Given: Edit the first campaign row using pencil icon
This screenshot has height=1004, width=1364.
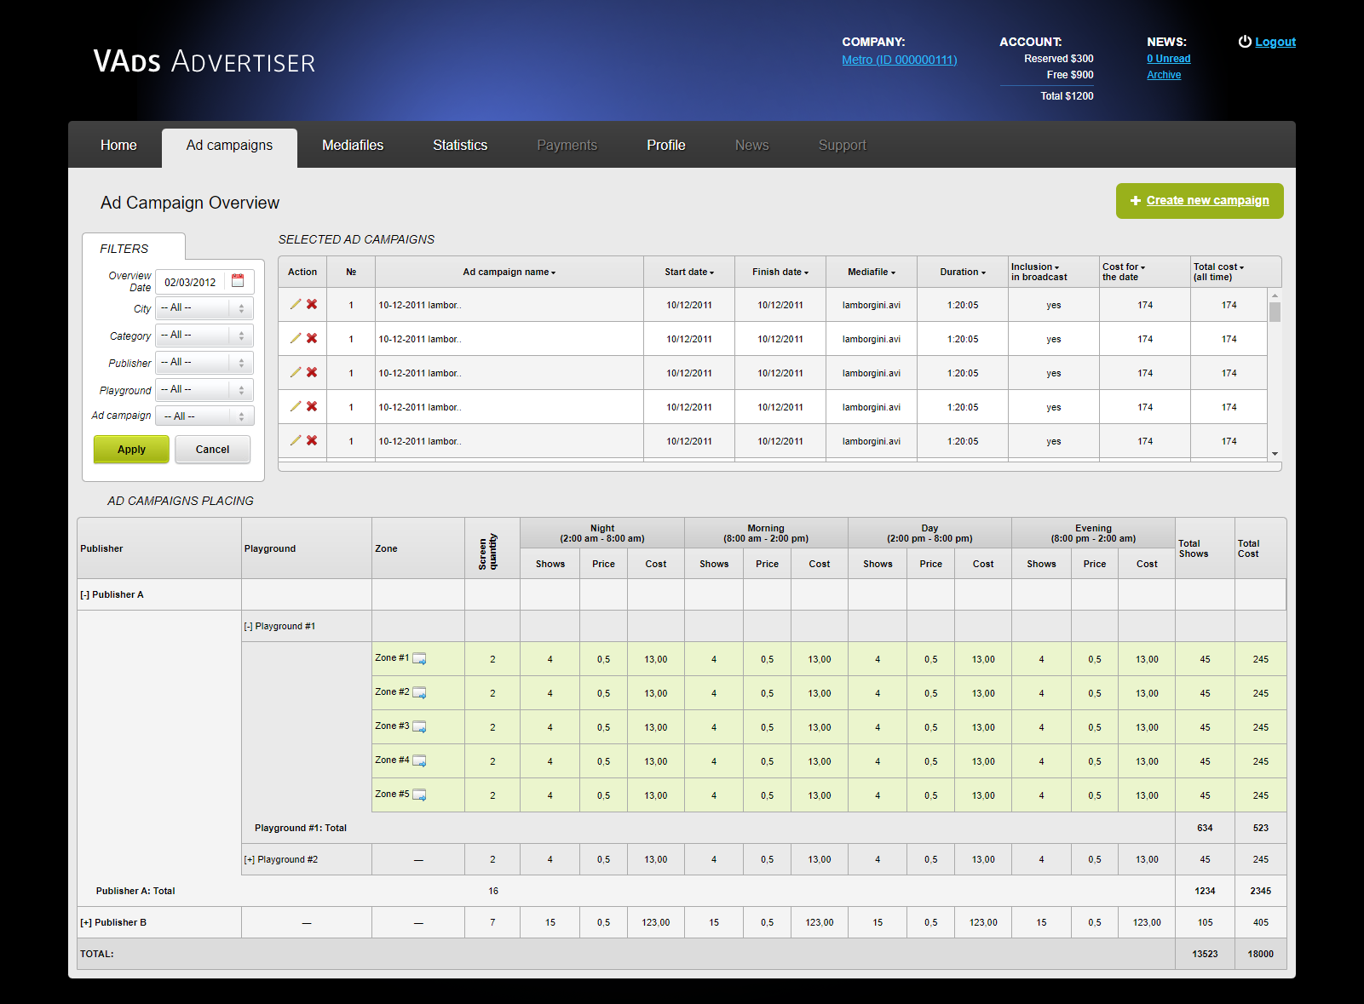Looking at the screenshot, I should tap(296, 304).
